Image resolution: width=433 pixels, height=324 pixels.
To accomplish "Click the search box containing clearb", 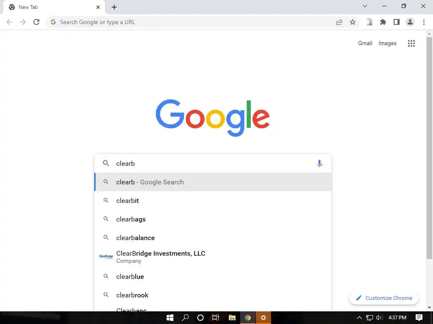I will click(x=213, y=163).
